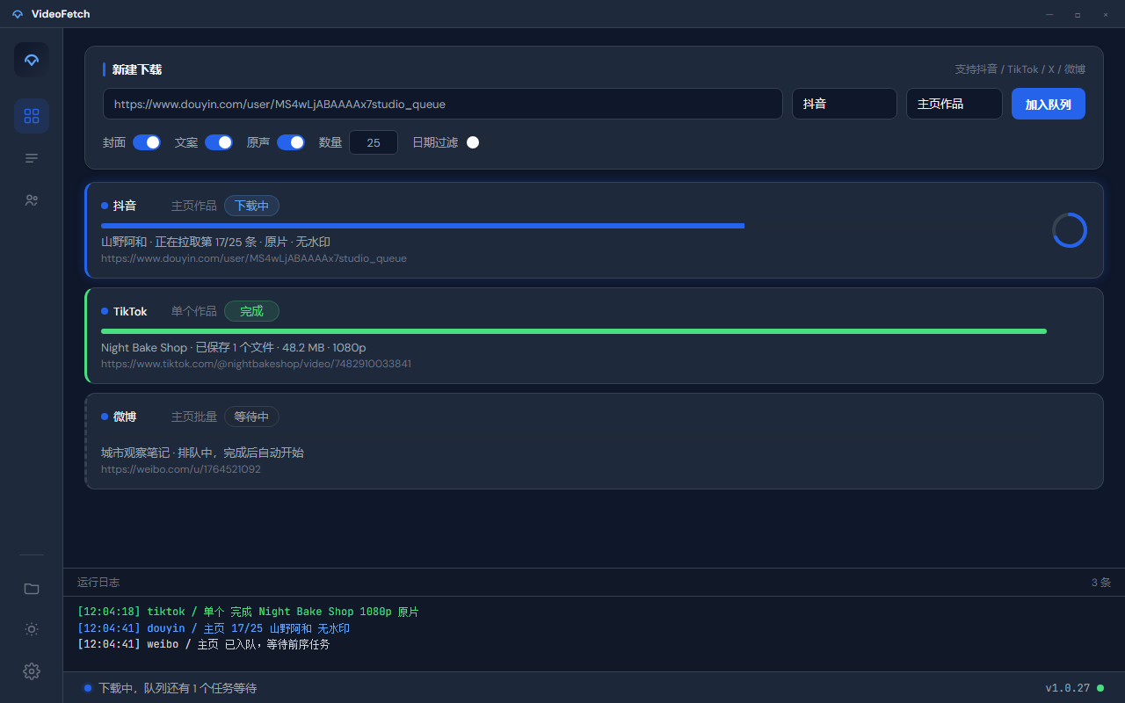Close the VideoFetch window
The height and width of the screenshot is (703, 1125).
pos(1106,14)
